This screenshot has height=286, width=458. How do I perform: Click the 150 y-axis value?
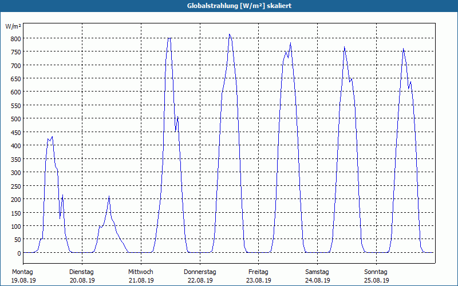16,213
